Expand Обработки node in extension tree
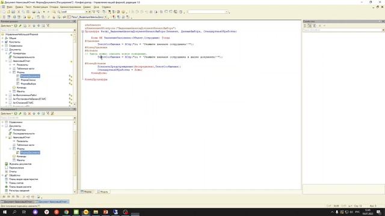This screenshot has width=385, height=216. point(2,176)
